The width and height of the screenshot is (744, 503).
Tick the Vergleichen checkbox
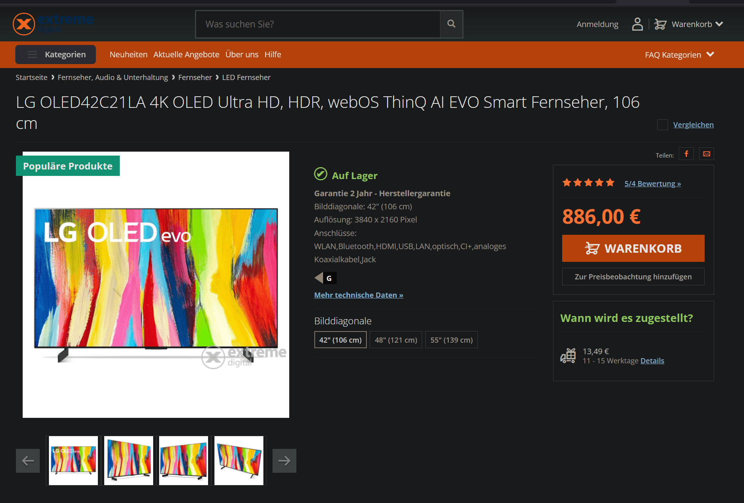point(662,125)
